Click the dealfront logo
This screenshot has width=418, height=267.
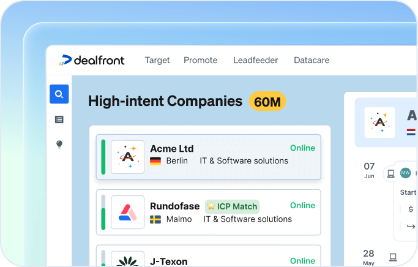[91, 60]
